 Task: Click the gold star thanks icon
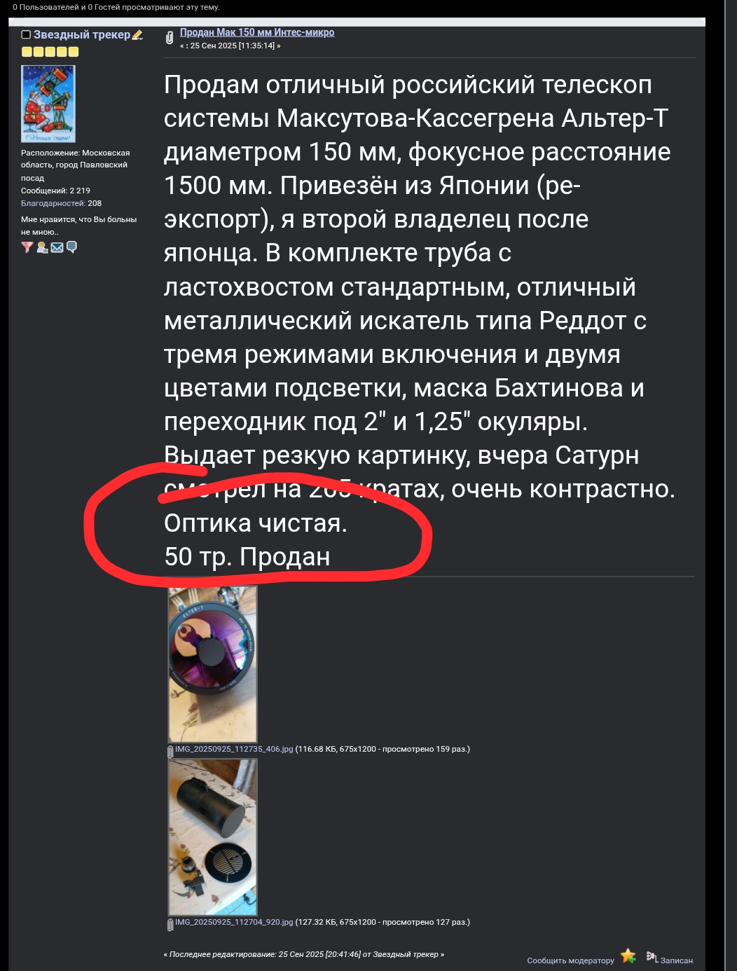coord(628,956)
